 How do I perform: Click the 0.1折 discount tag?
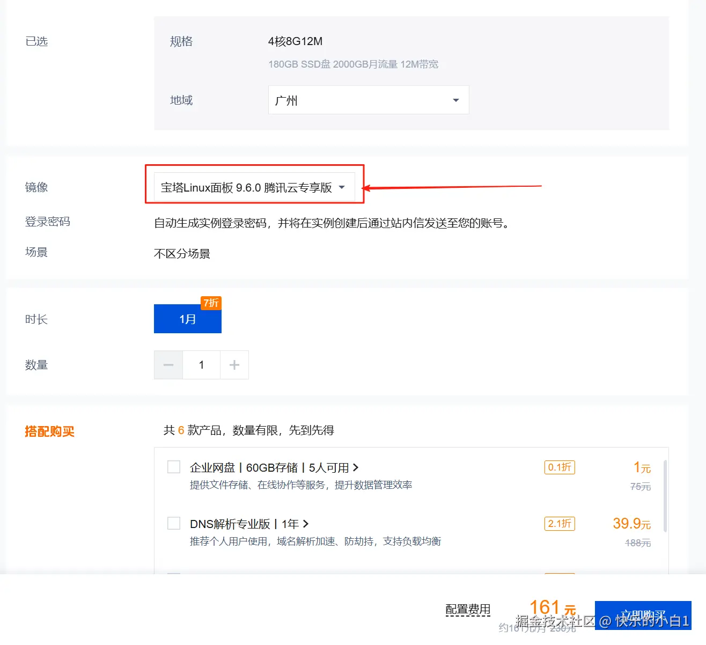click(x=560, y=467)
